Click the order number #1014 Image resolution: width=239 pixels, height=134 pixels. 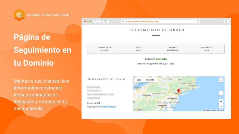207,50
